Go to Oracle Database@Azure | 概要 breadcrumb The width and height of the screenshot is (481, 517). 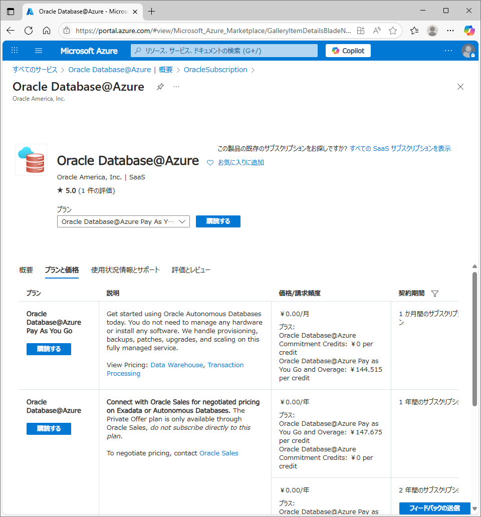[x=120, y=70]
